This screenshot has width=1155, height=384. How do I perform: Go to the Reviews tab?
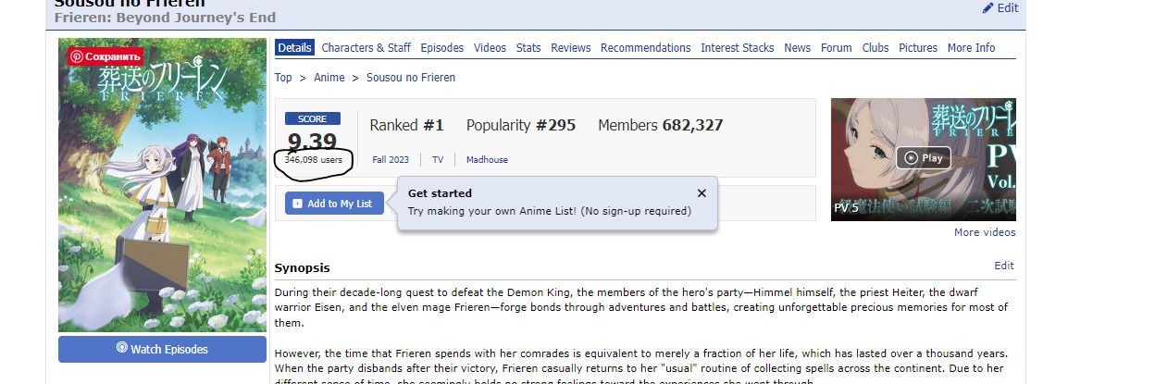[570, 48]
